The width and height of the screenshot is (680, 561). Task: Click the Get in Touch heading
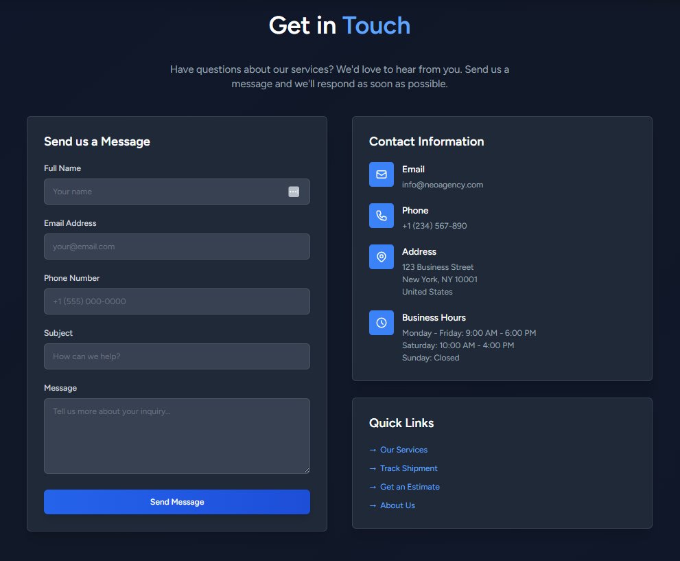(x=340, y=25)
